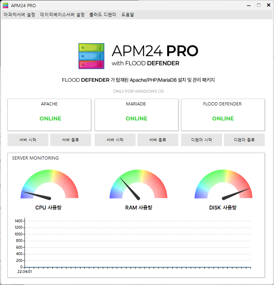Start the Apache server with 서버 시작

(28, 140)
